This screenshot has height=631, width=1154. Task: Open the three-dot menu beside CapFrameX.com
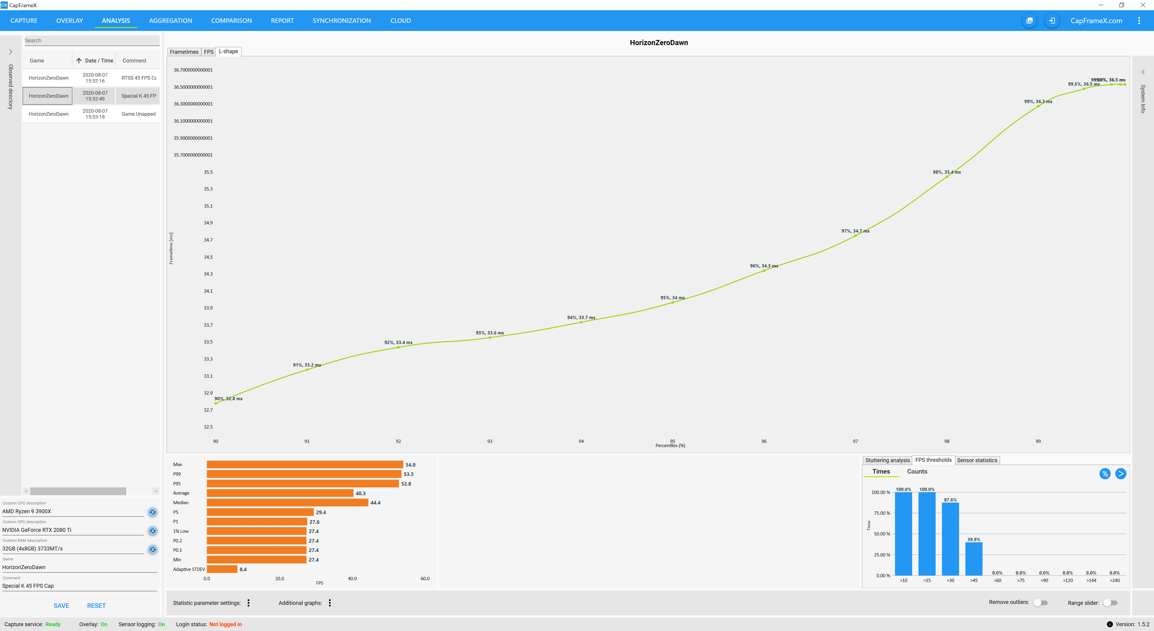tap(1139, 21)
